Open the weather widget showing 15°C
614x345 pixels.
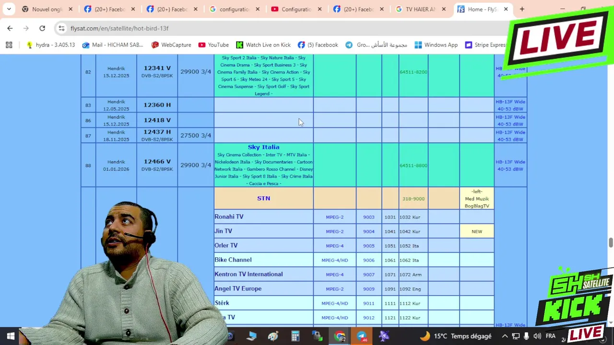455,336
